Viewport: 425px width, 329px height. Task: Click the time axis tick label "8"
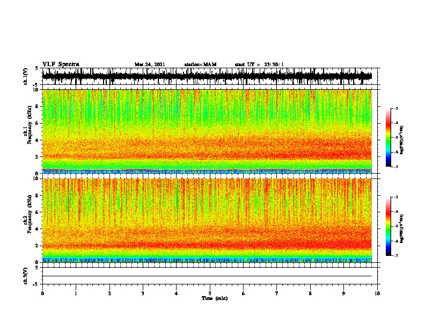click(310, 294)
